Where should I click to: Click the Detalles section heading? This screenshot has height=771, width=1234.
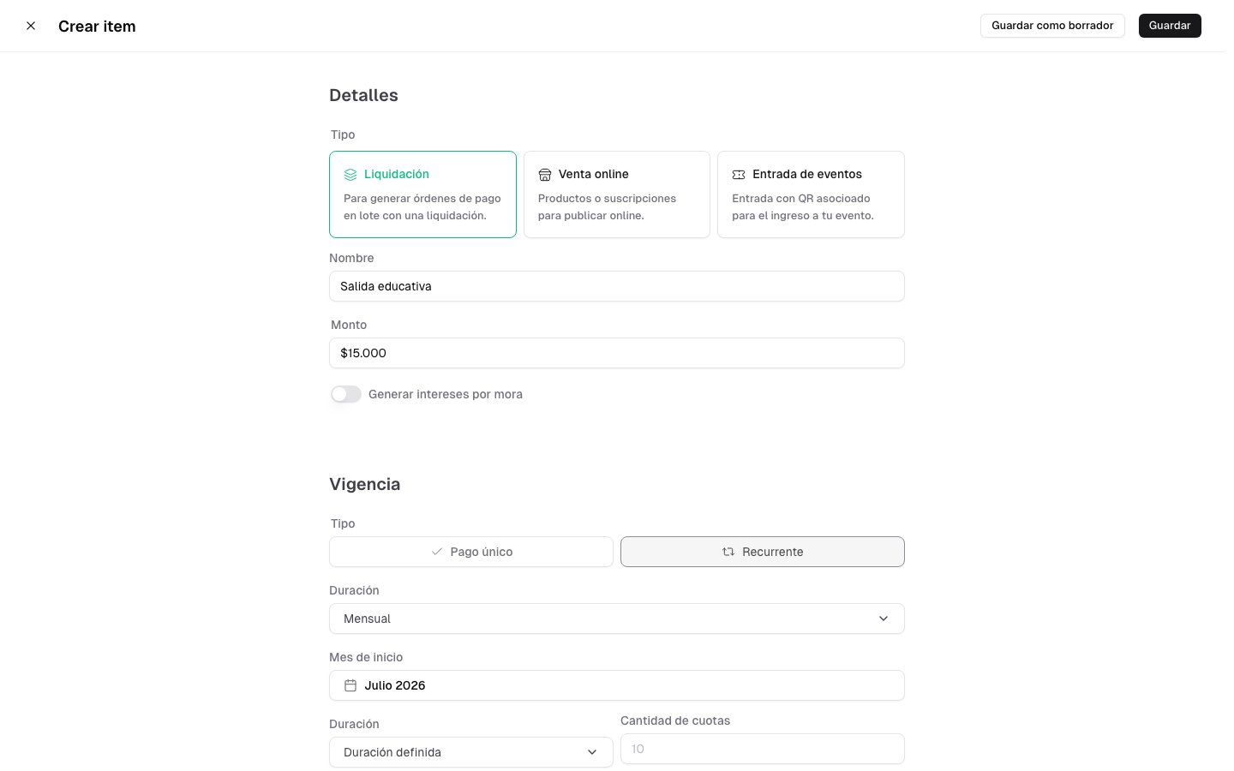363,95
